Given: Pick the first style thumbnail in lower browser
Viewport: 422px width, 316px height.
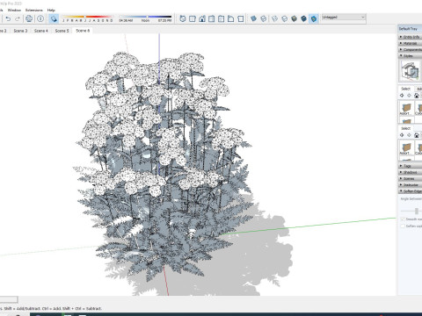Looking at the screenshot, I should coord(406,147).
